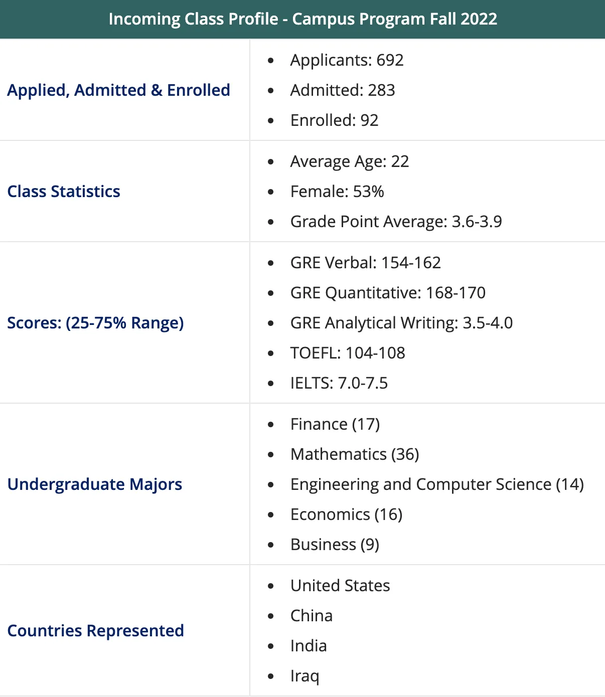Click the Scores (25-75% Range) heading

point(95,323)
